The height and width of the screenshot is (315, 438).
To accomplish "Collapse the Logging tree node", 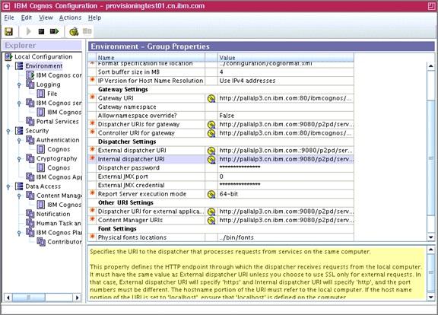I will click(19, 84).
